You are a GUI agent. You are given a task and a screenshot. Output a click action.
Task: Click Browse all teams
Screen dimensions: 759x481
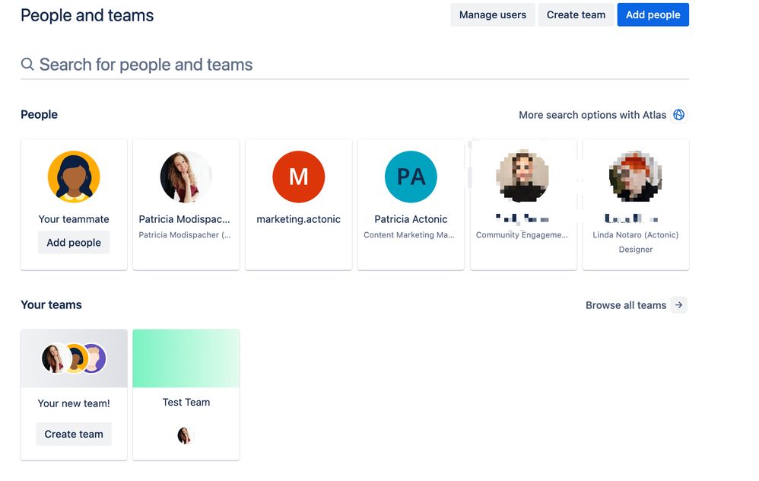(x=625, y=304)
